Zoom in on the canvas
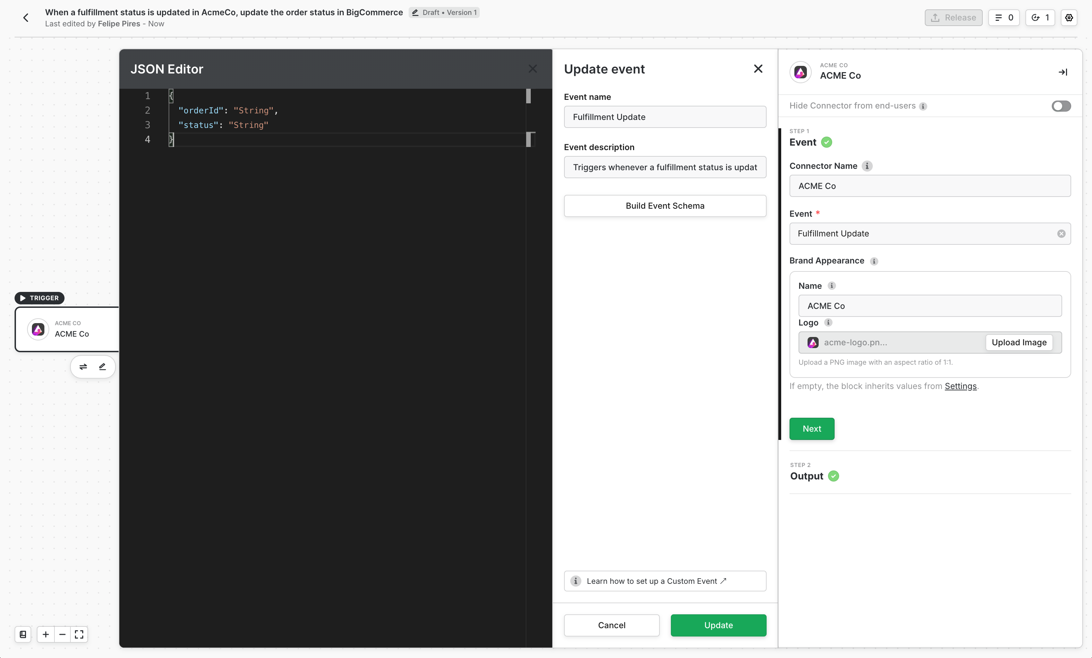Viewport: 1092px width, 658px height. tap(46, 634)
